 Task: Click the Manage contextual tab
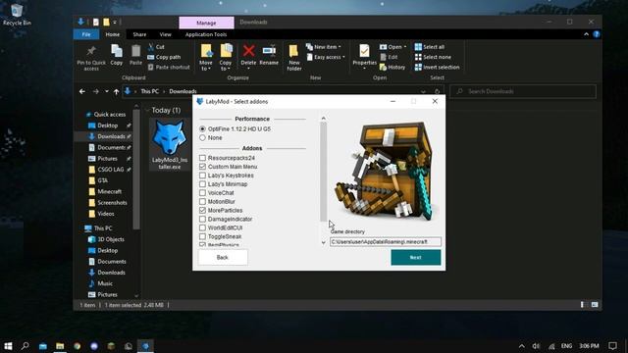pos(206,23)
